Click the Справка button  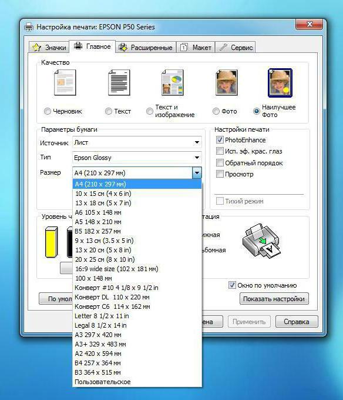[297, 322]
